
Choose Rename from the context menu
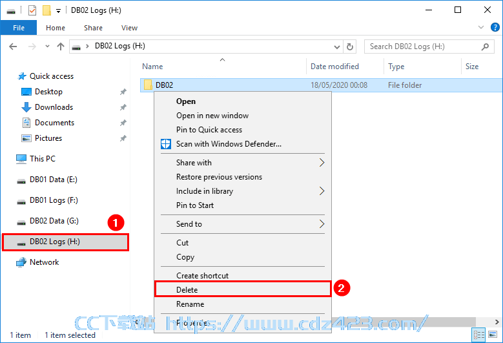pyautogui.click(x=243, y=304)
